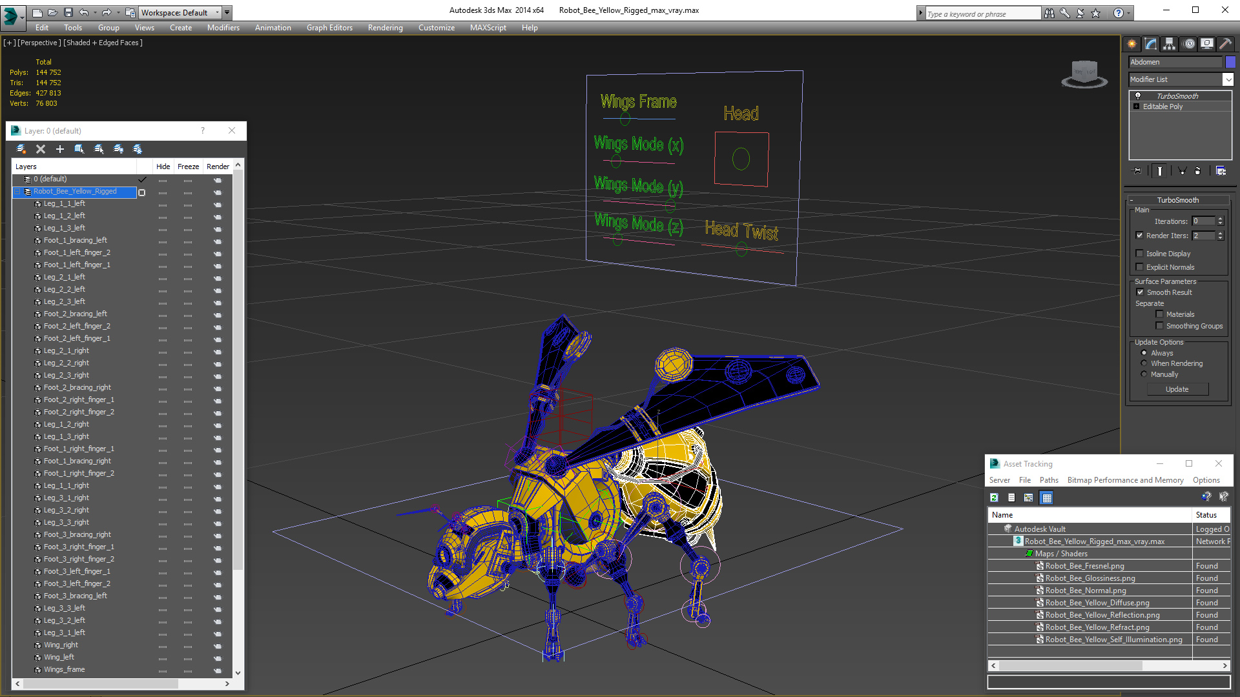This screenshot has height=697, width=1240.
Task: Open the Utilities hammer panel tab
Action: (1225, 44)
